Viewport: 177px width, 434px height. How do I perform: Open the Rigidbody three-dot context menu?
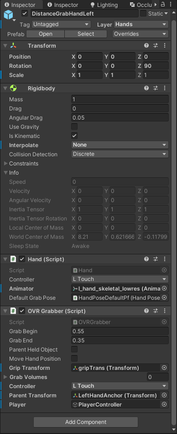coord(165,88)
